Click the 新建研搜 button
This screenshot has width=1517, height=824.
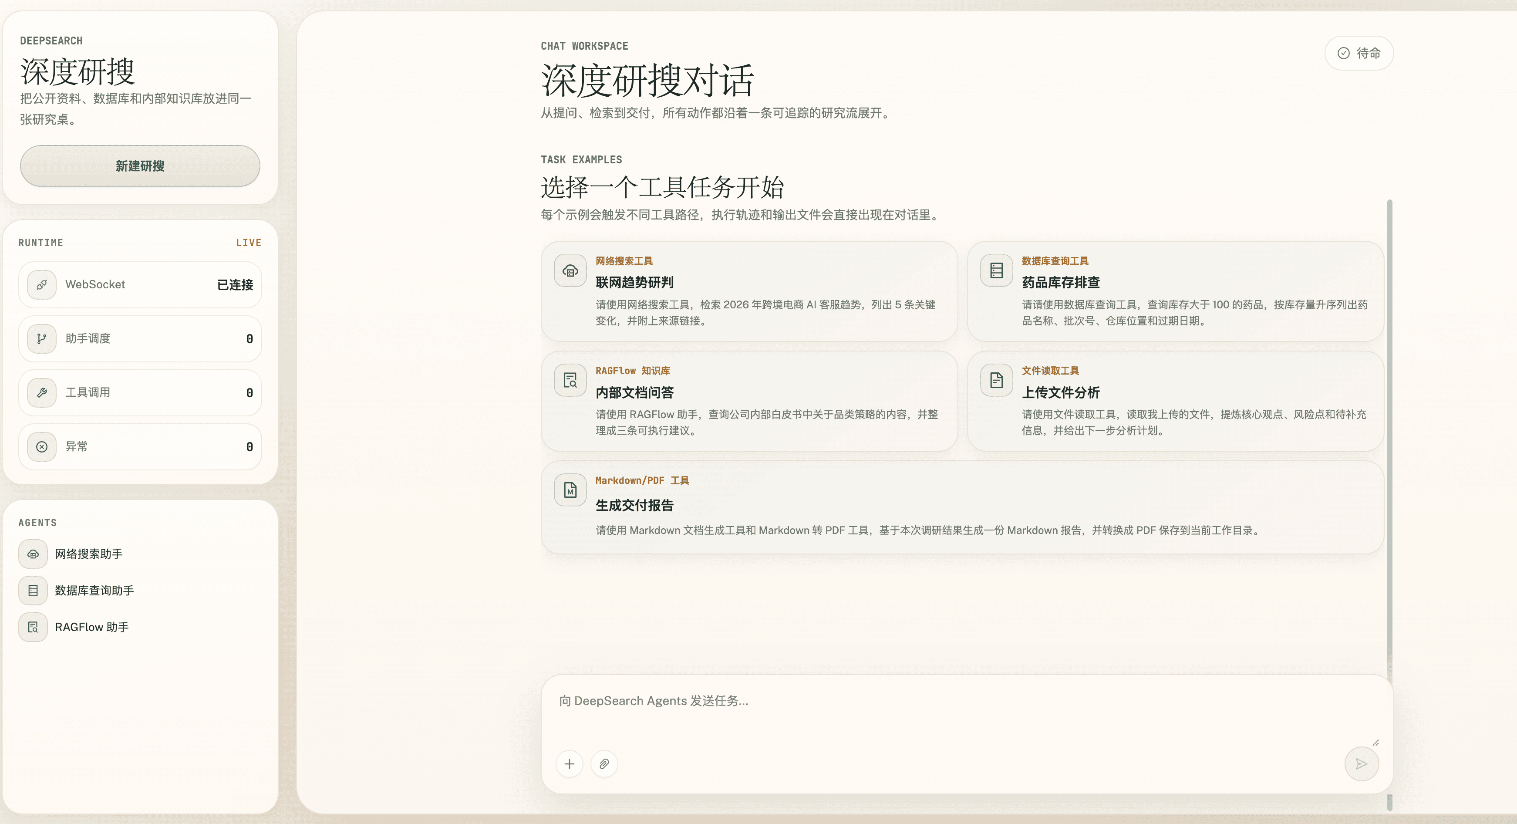pos(140,166)
